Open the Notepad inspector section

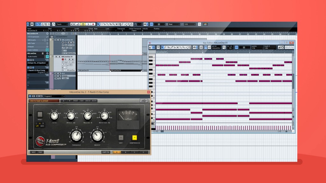click(38, 47)
